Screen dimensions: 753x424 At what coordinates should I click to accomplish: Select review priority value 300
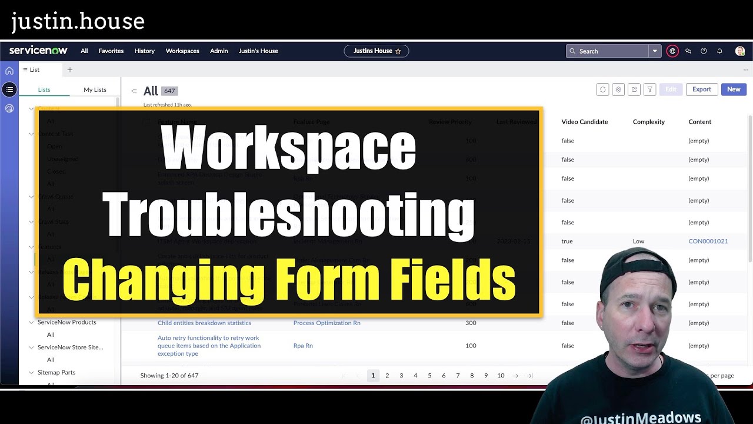[471, 323]
